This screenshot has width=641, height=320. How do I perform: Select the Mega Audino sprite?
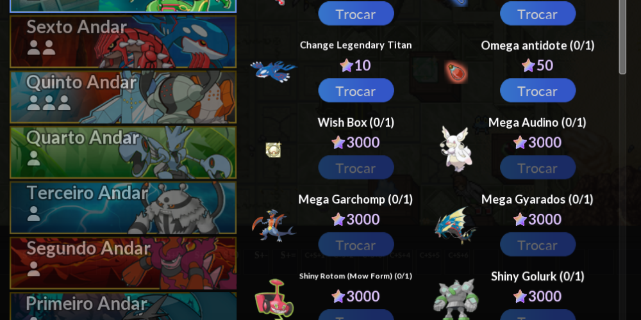pos(454,148)
